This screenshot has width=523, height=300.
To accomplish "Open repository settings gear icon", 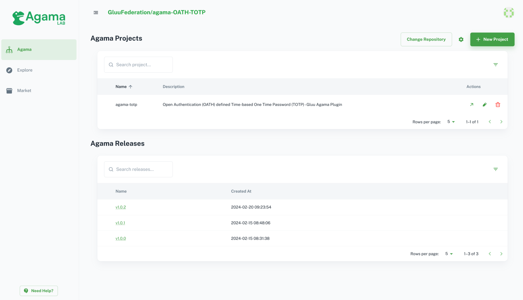I will pyautogui.click(x=461, y=39).
